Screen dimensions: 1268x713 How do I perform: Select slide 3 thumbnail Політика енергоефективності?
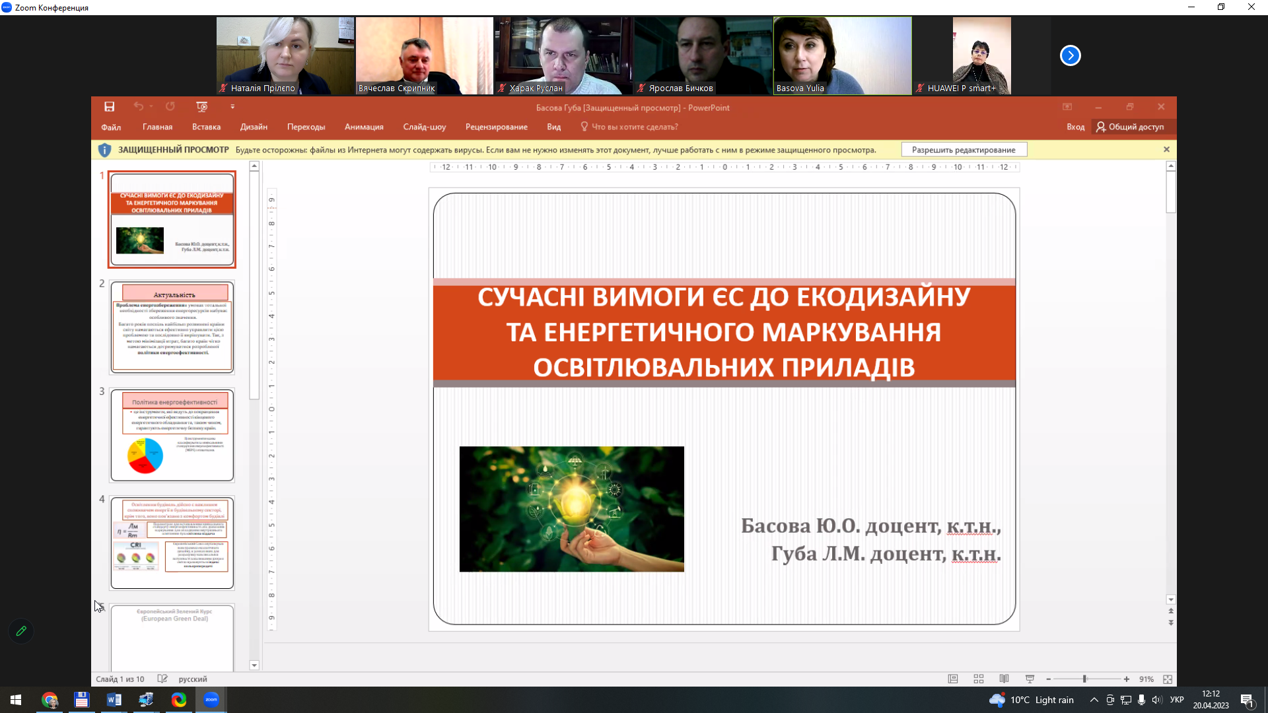click(x=172, y=435)
